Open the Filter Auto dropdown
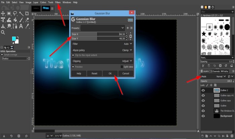This screenshot has height=139, width=235. tap(102, 44)
